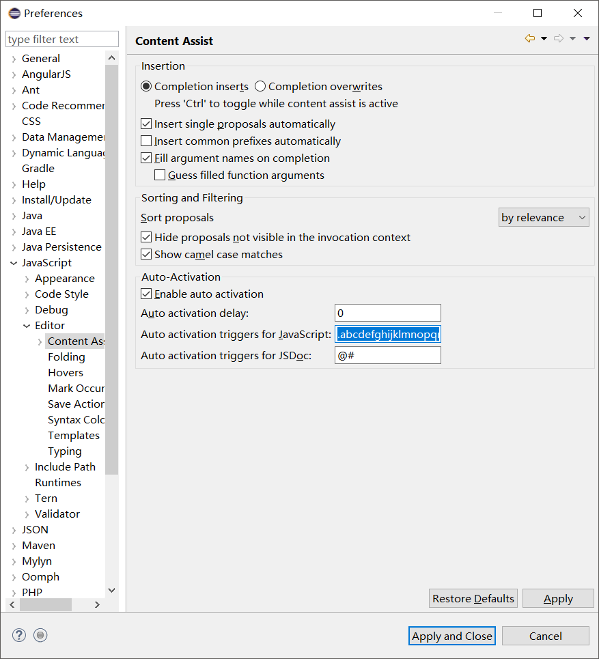599x659 pixels.
Task: Select Save Actions under Editor
Action: pos(76,404)
